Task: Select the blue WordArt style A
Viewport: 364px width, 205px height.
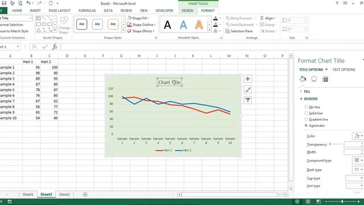Action: 183,24
